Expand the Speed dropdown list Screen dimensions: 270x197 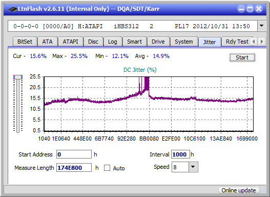click(x=193, y=167)
